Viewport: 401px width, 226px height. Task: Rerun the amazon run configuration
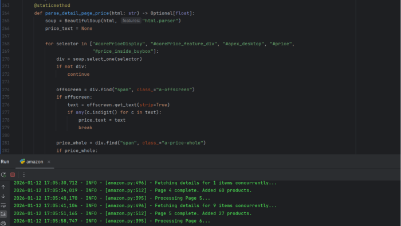tap(3, 175)
